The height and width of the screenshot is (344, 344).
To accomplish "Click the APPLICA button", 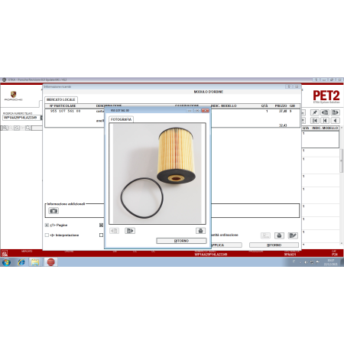I will (x=226, y=245).
